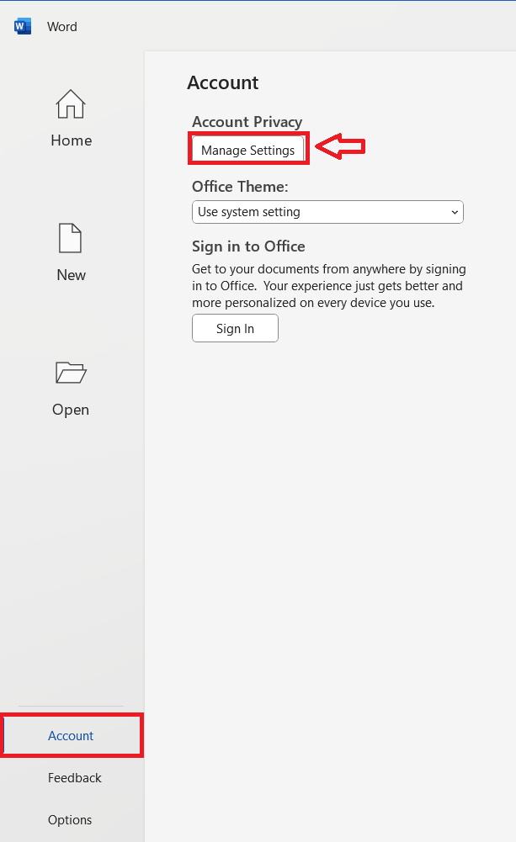Screen dimensions: 516x842
Task: Select the Open label in sidebar
Action: (x=71, y=410)
